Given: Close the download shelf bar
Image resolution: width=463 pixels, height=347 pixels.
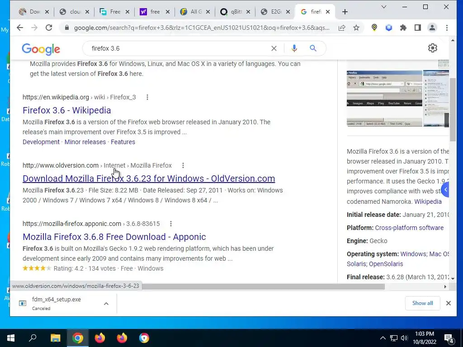Looking at the screenshot, I should 448,303.
